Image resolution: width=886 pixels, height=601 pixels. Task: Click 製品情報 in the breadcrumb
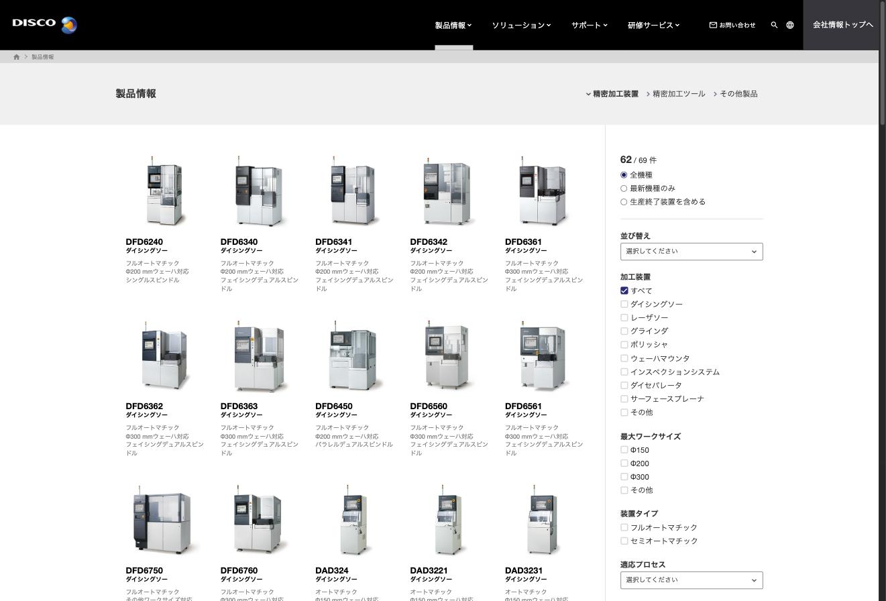click(x=43, y=57)
